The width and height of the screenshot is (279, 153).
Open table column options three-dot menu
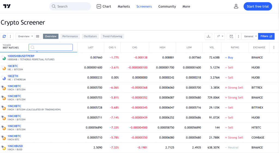(274, 47)
